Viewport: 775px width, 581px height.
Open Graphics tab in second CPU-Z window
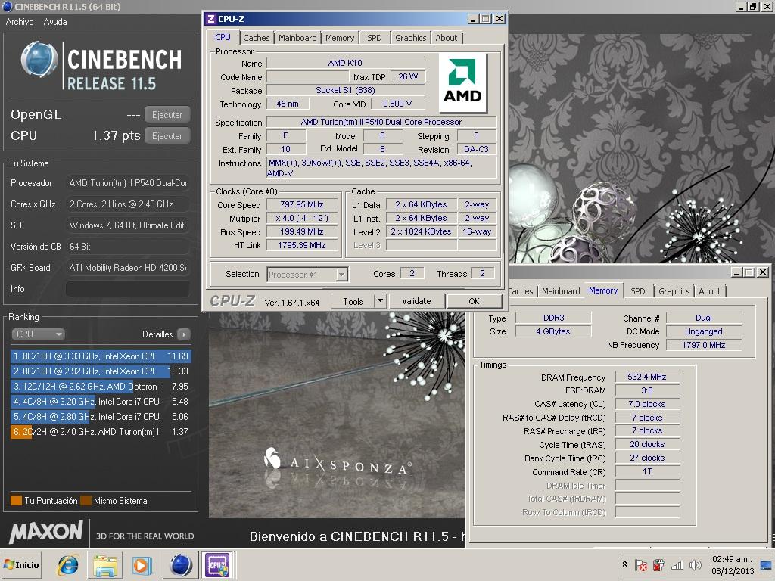pos(674,291)
